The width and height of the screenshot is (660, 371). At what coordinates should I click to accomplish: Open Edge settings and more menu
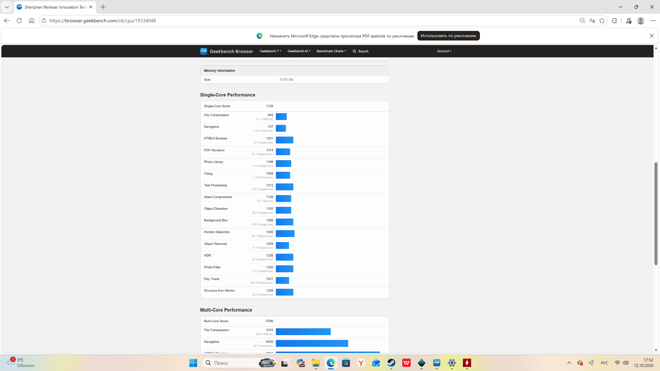[x=653, y=20]
